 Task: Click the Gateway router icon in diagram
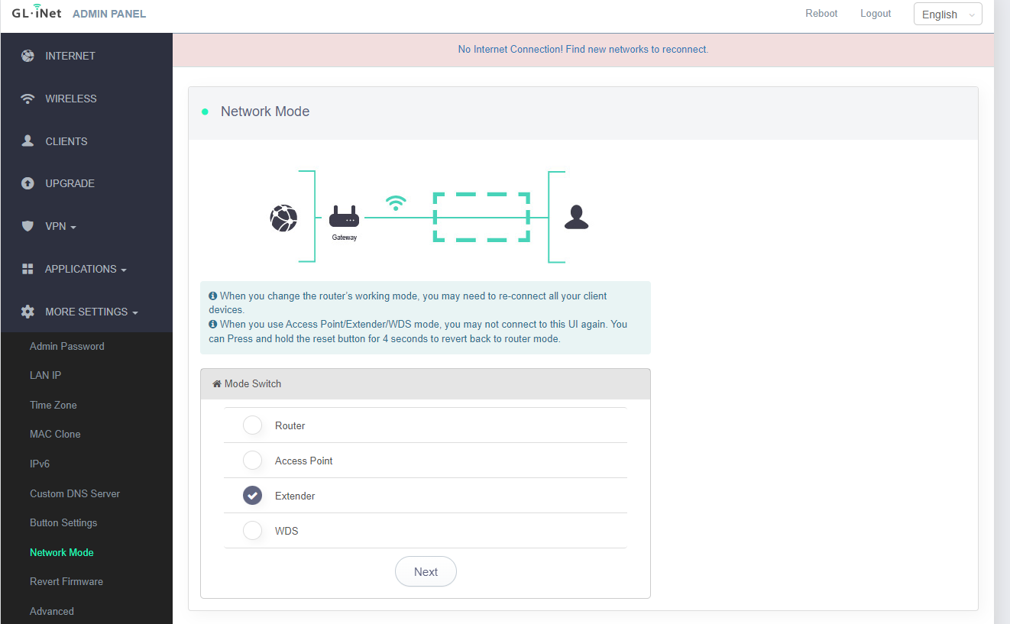click(344, 217)
